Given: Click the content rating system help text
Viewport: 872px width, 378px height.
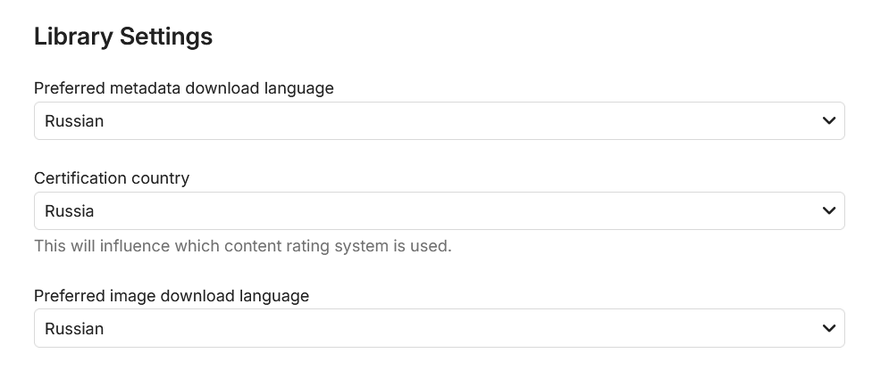Looking at the screenshot, I should (242, 246).
